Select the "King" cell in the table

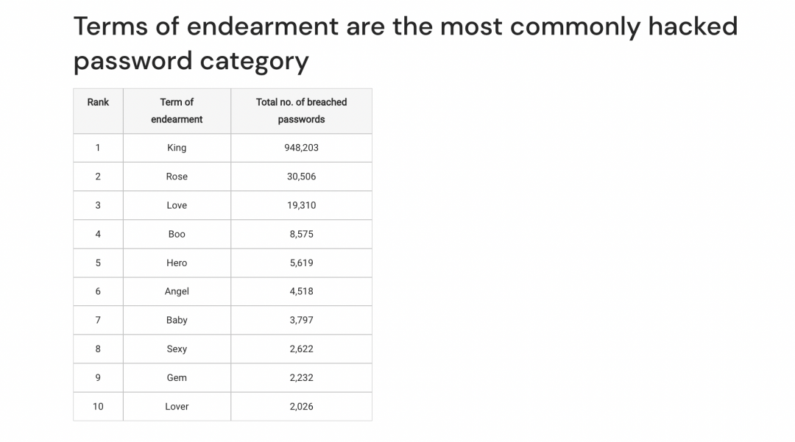tap(177, 148)
